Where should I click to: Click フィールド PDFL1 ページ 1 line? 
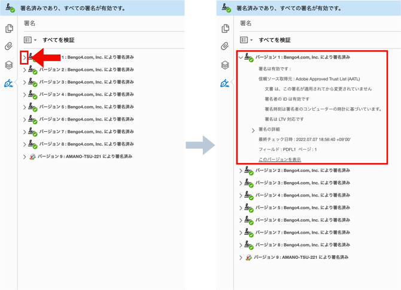point(288,149)
